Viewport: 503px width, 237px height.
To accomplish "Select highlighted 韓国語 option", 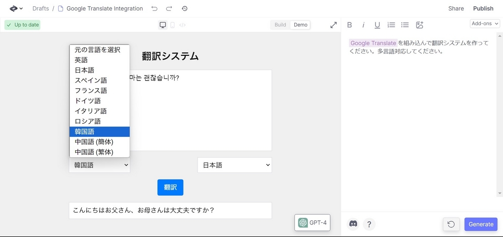I will click(x=100, y=132).
